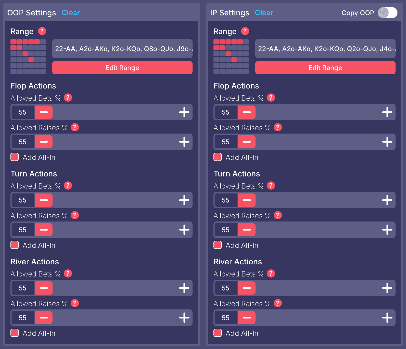Click Edit Range in OOP Settings

click(122, 68)
